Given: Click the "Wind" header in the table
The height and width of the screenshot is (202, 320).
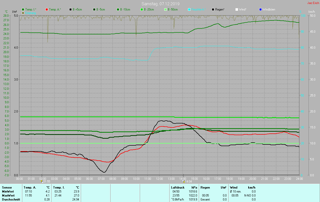Looking at the screenshot, I should click(234, 188).
